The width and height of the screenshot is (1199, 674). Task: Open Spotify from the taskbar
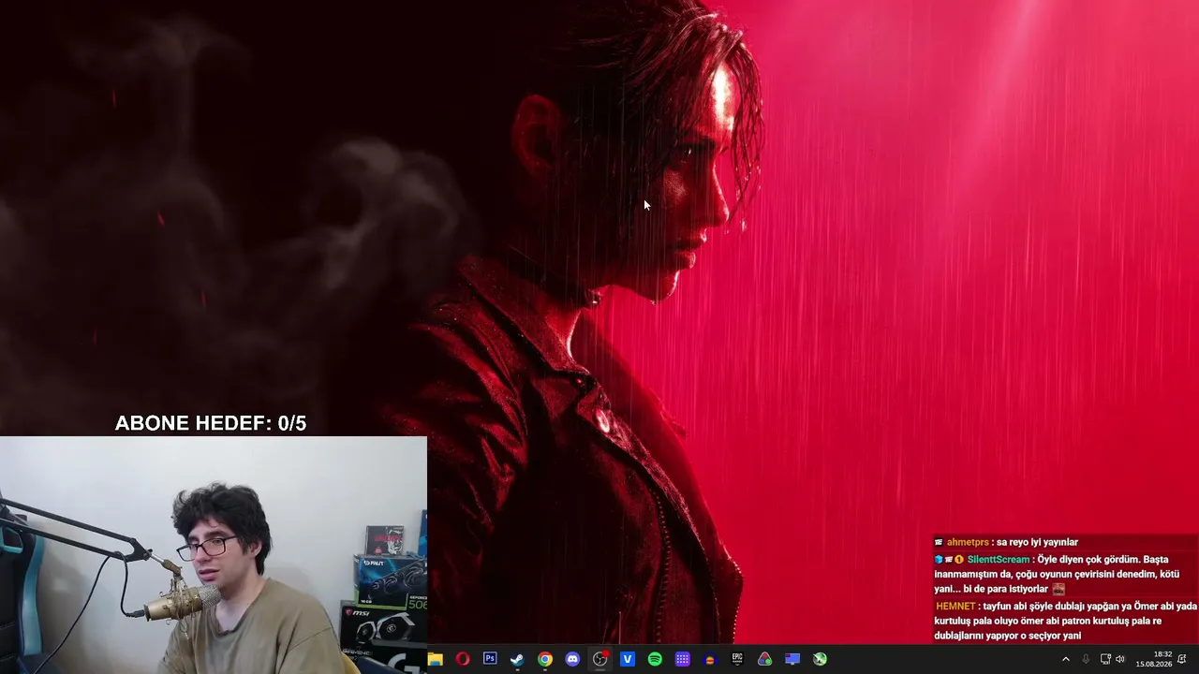[655, 659]
